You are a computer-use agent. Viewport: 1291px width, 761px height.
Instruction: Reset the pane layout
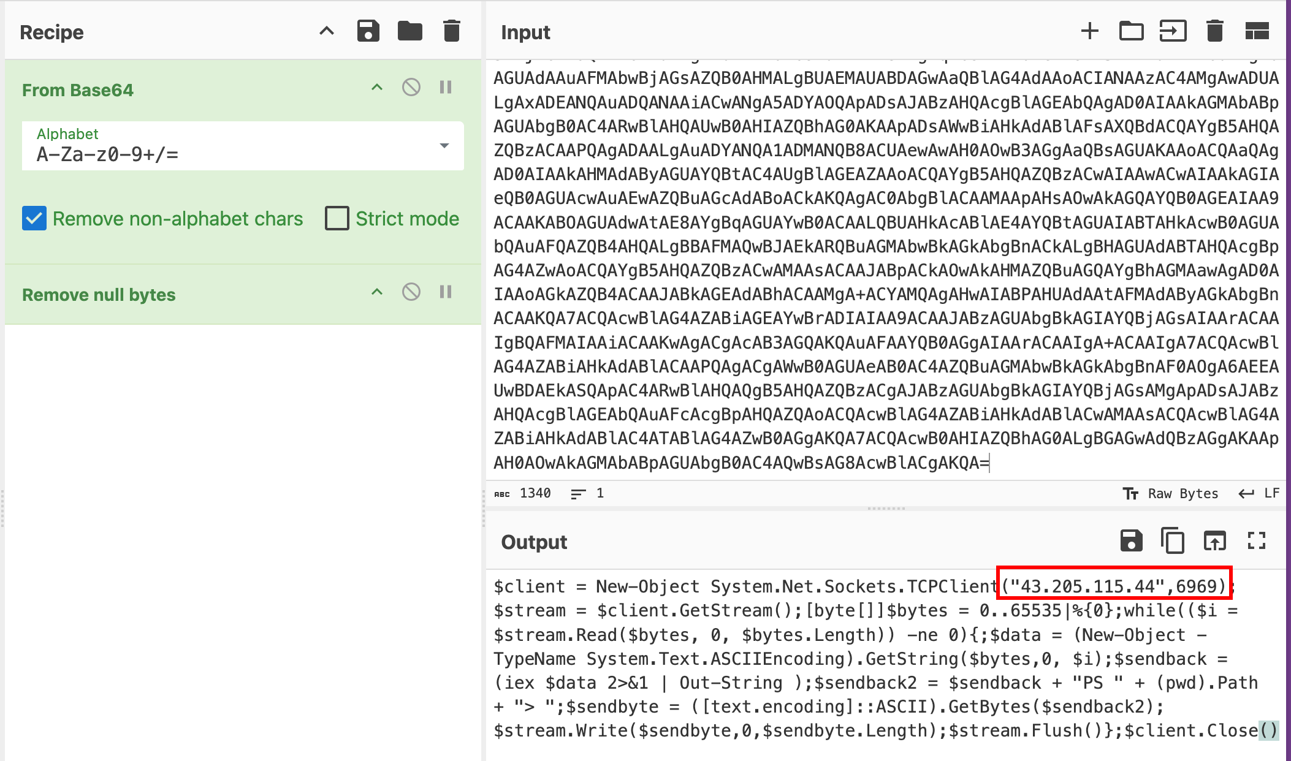pyautogui.click(x=1257, y=31)
